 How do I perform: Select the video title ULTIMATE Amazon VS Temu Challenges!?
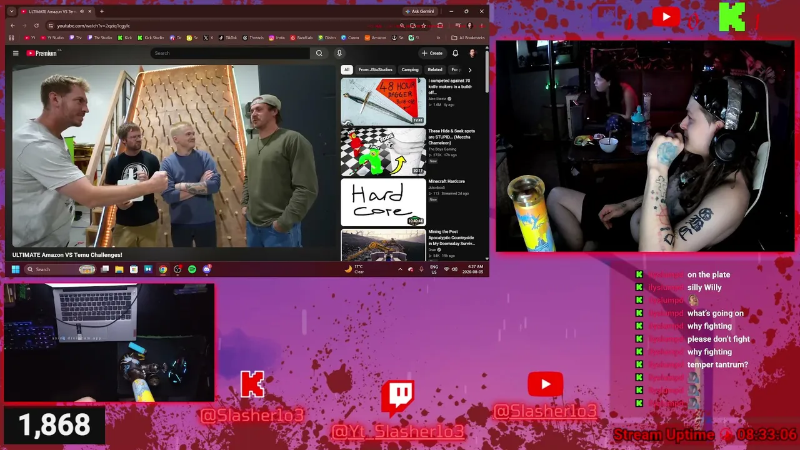(67, 255)
